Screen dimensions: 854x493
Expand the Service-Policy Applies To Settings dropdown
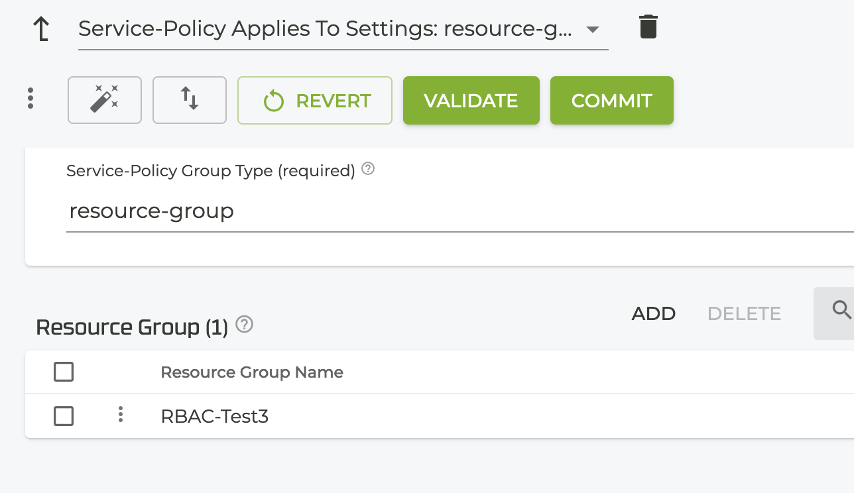pyautogui.click(x=593, y=29)
